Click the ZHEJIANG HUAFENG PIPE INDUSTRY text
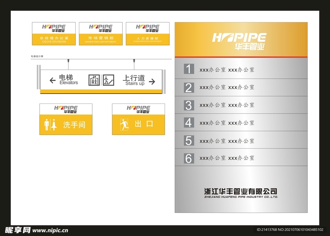The height and width of the screenshot is (236, 330). 241,197
